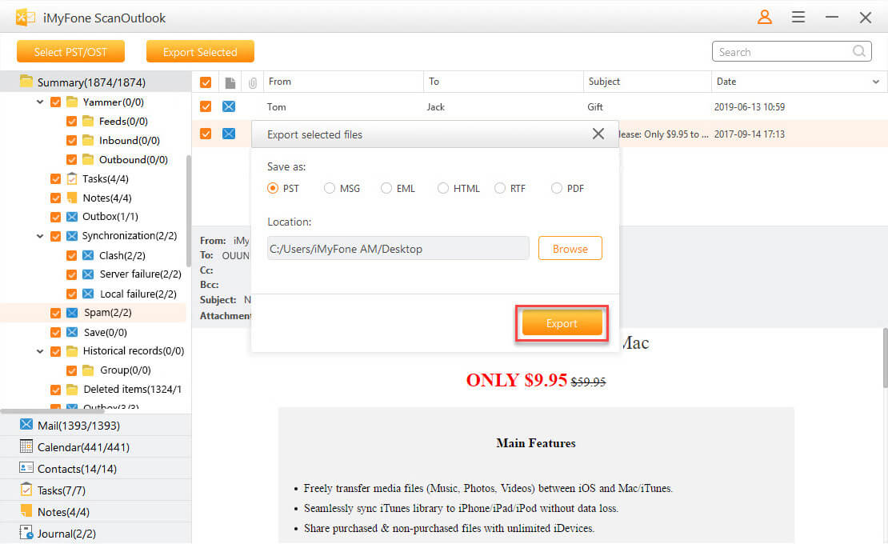Click Browse to choose a location

(570, 249)
